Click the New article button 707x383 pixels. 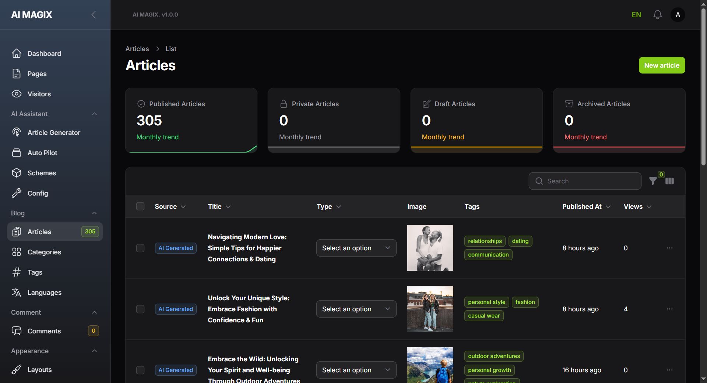[662, 65]
